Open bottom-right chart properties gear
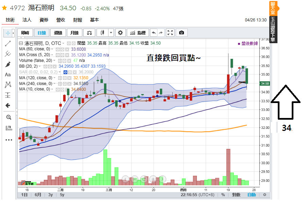This screenshot has width=306, height=204. click(x=265, y=194)
